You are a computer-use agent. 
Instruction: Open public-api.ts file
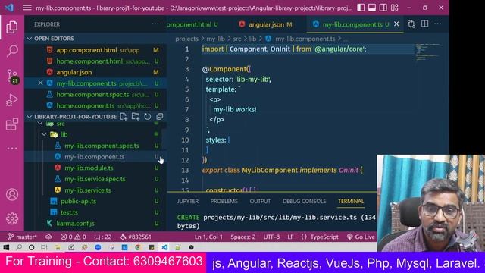pos(95,202)
